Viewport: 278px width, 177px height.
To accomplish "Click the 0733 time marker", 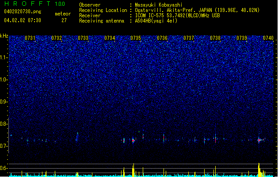I will [x=83, y=38].
